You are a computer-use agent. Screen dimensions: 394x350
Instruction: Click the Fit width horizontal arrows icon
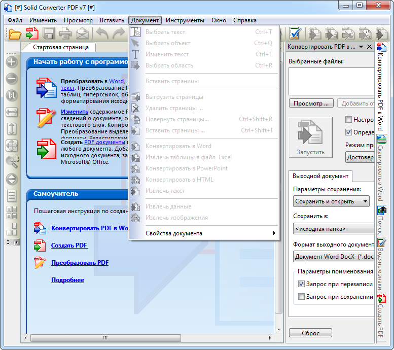click(12, 112)
